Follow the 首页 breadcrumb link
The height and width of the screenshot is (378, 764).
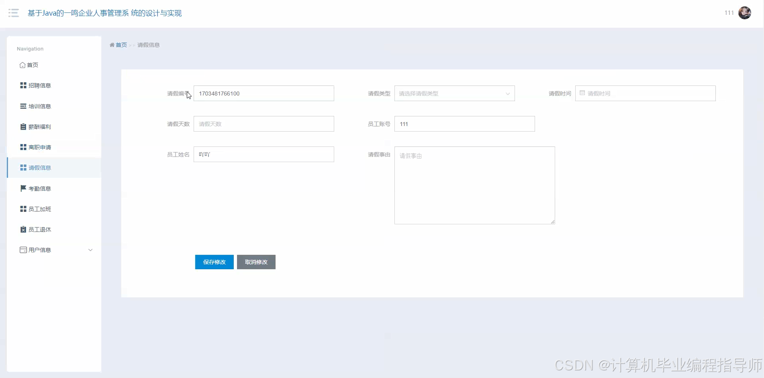tap(121, 45)
